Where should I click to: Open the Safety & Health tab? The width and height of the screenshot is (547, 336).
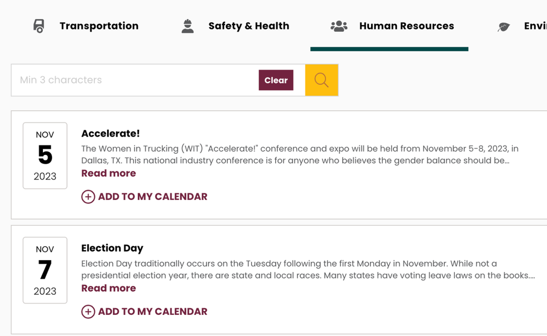(248, 26)
